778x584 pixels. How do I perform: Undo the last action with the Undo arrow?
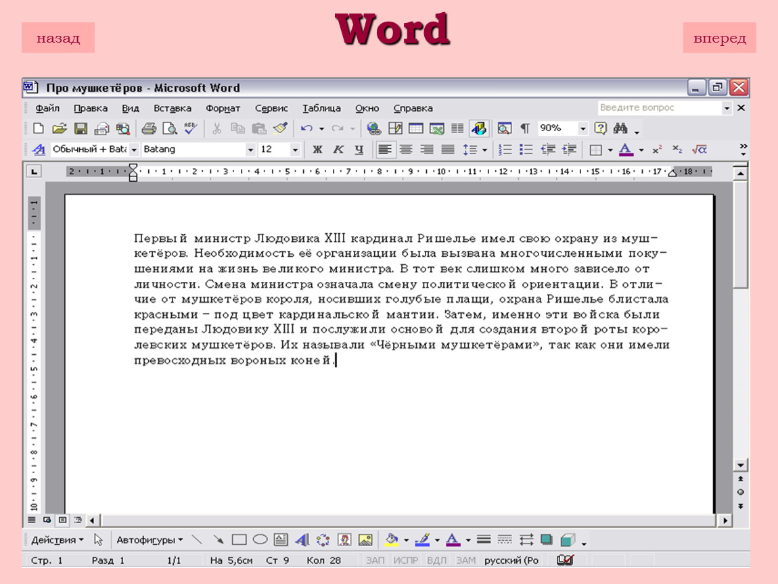pyautogui.click(x=306, y=129)
